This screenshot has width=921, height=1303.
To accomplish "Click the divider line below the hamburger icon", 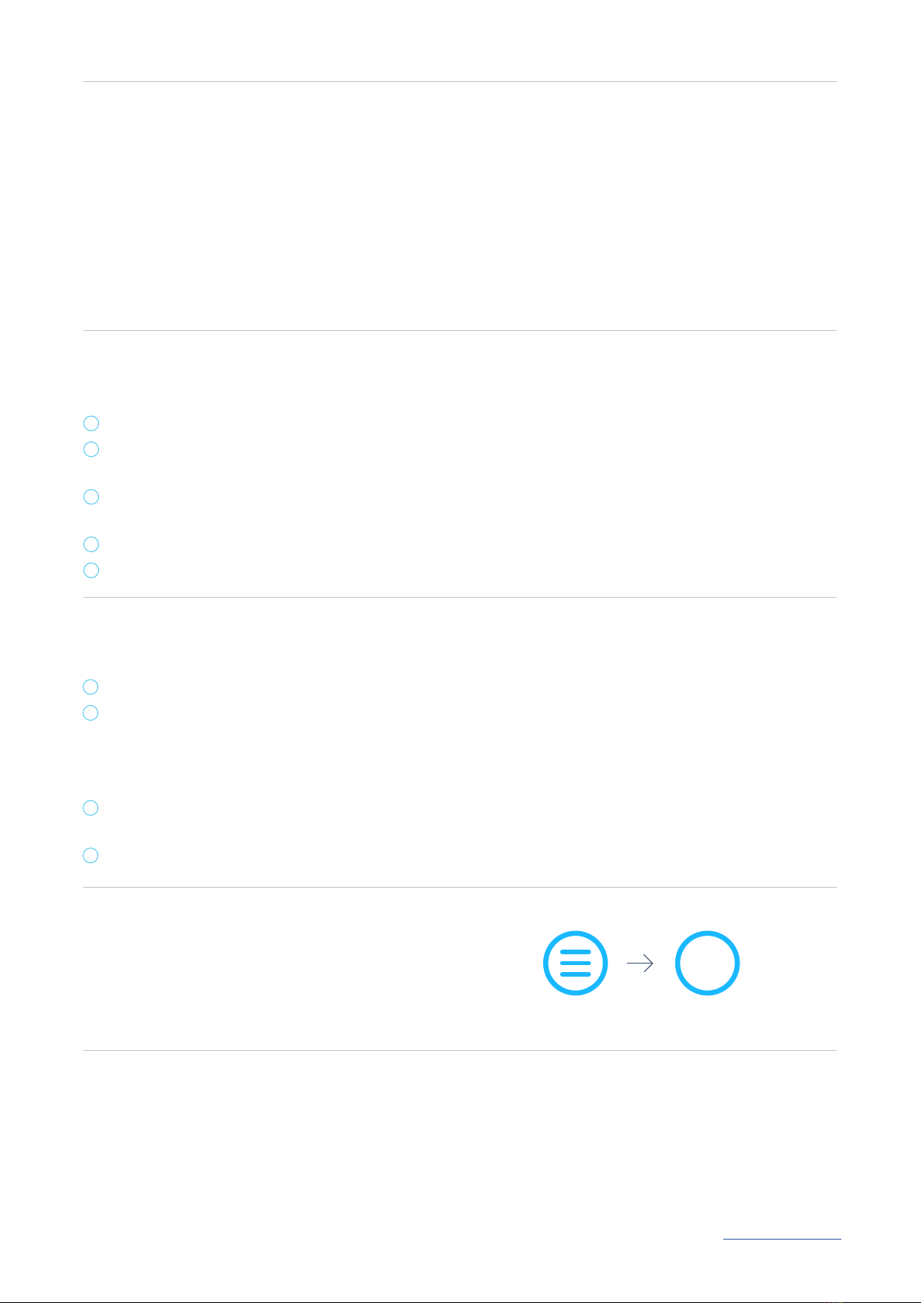I will [x=460, y=1050].
